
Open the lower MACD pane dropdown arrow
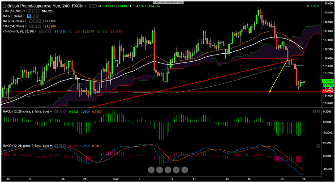tap(51, 146)
